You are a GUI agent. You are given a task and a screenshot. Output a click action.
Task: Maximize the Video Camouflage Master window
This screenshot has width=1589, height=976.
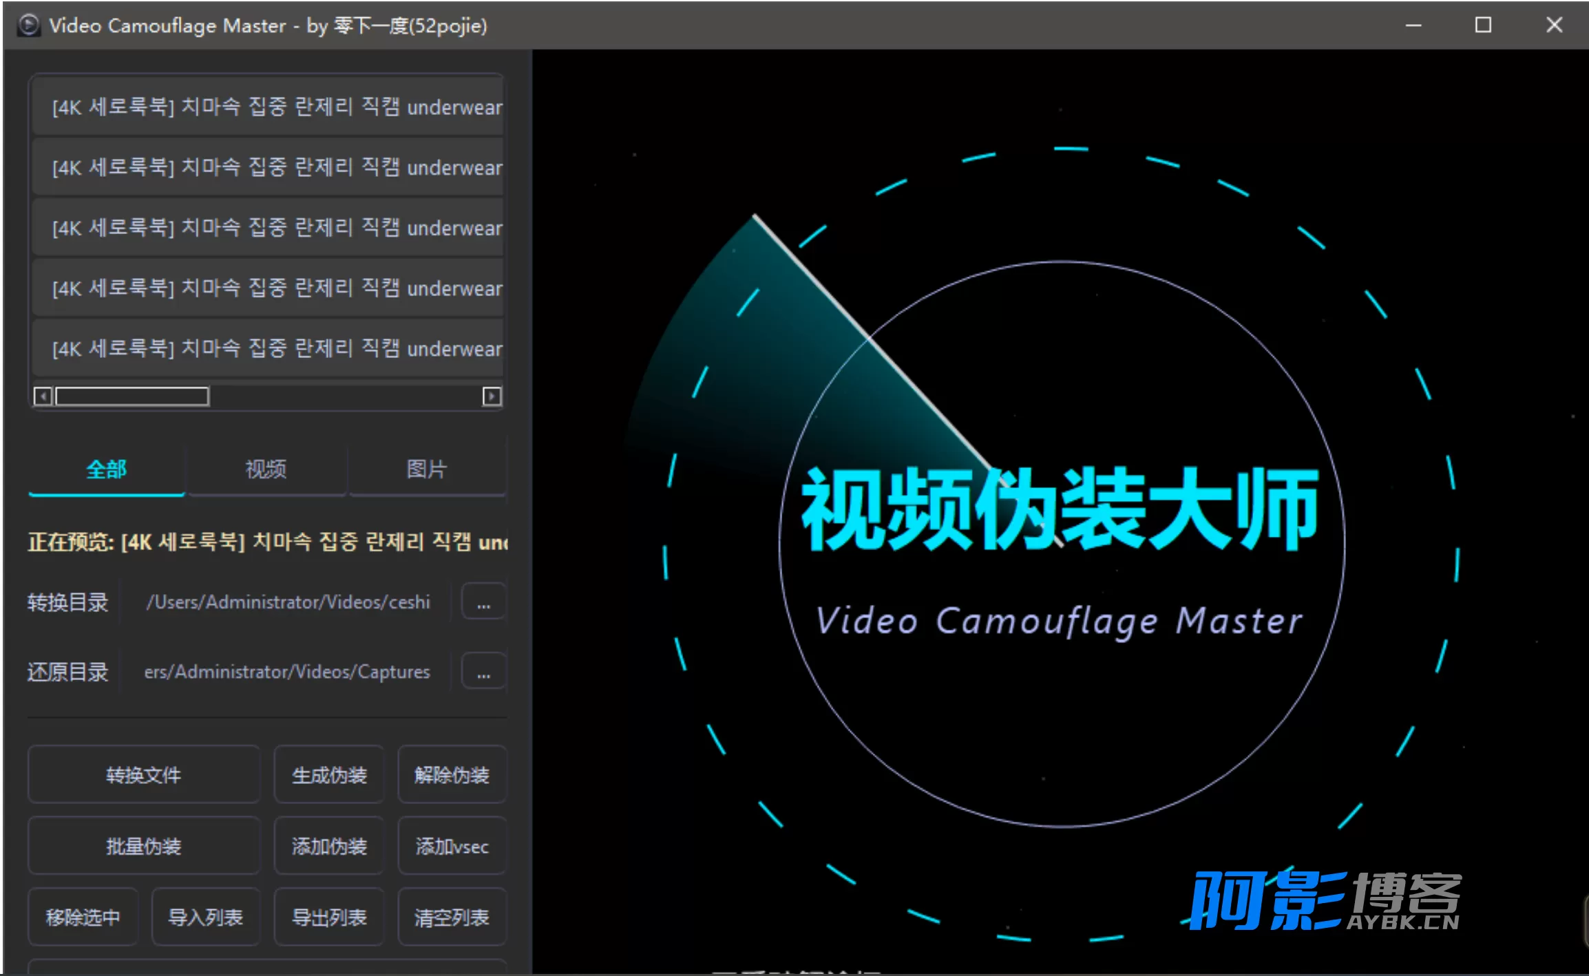[1483, 25]
